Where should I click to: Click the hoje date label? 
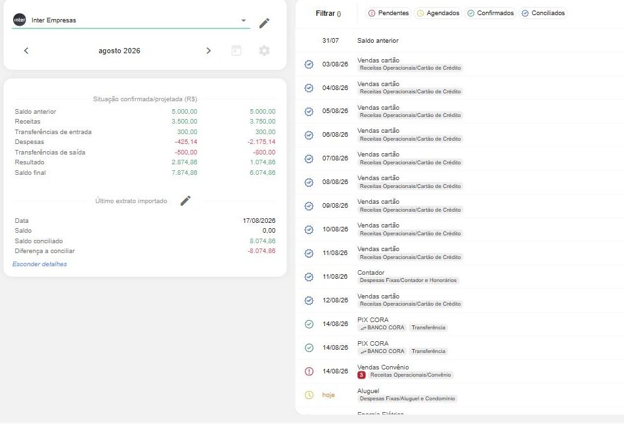pos(328,395)
